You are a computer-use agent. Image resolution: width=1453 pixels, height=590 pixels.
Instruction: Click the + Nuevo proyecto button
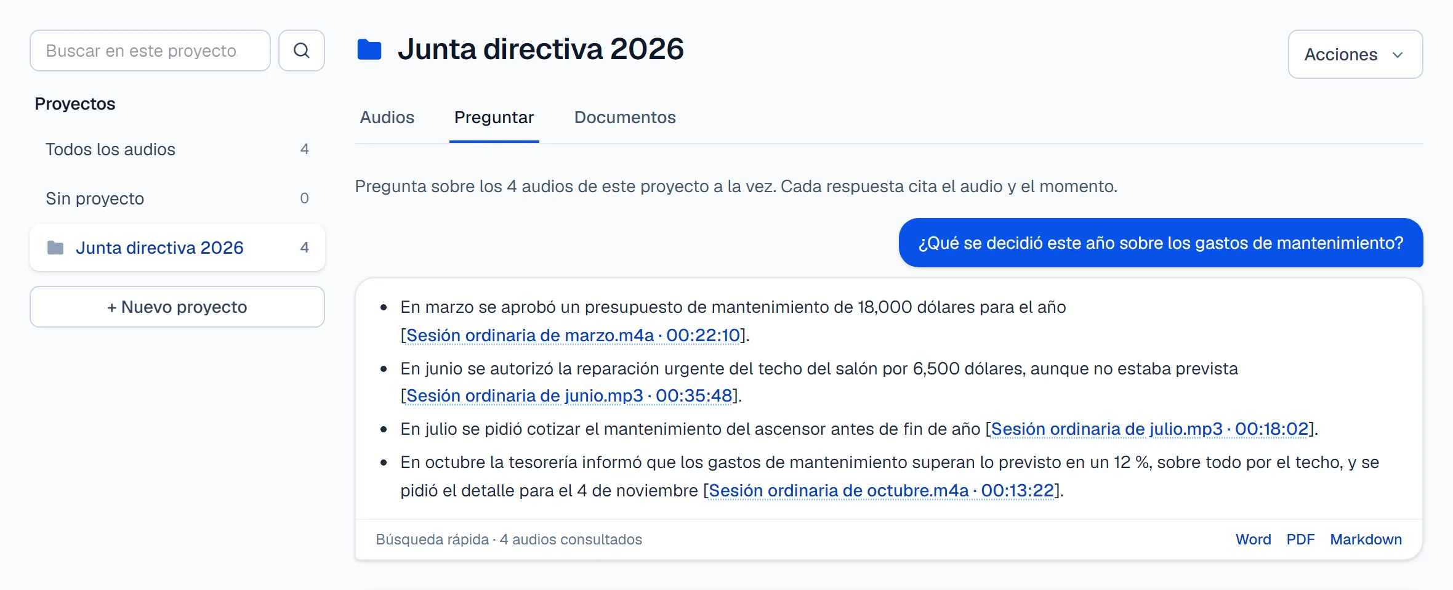[x=177, y=307]
